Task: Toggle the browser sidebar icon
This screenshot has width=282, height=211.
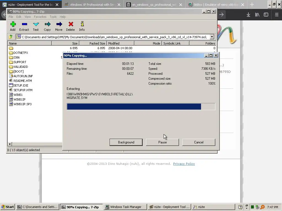Action: [266, 15]
